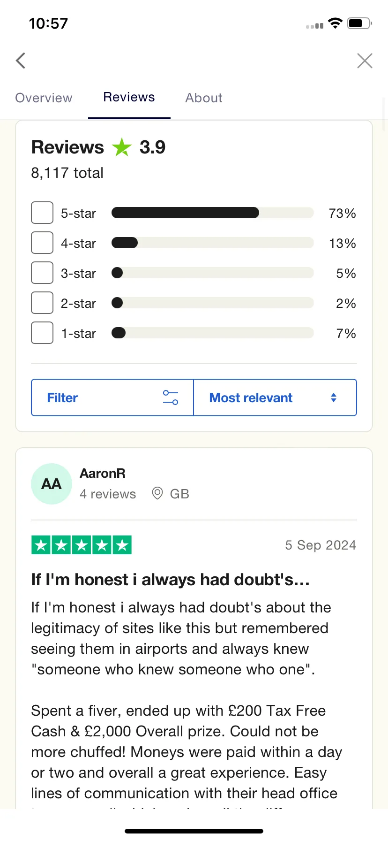Close the page with the X icon
This screenshot has width=388, height=841.
365,61
